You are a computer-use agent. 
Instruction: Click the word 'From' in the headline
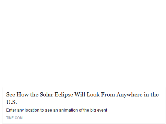[108, 95]
